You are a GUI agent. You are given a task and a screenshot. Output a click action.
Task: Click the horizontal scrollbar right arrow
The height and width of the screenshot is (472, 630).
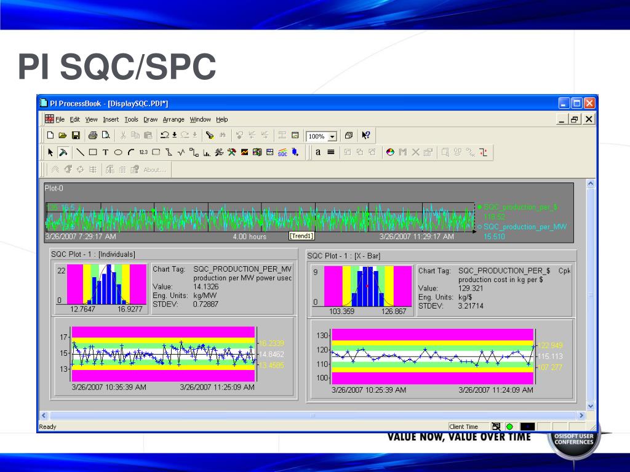[581, 415]
